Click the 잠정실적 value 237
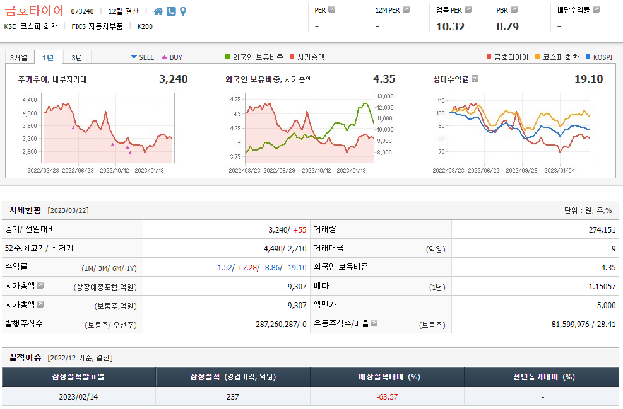Image resolution: width=623 pixels, height=409 pixels. pos(233,396)
